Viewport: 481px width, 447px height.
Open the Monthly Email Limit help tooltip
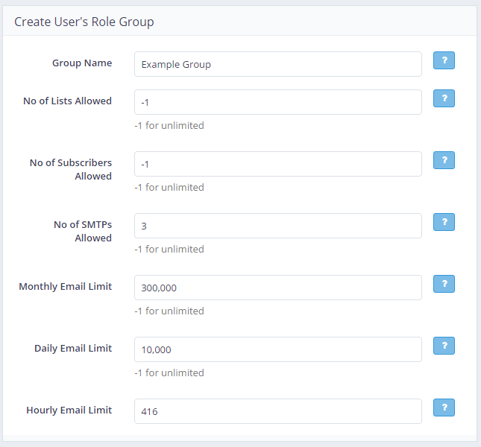[444, 285]
